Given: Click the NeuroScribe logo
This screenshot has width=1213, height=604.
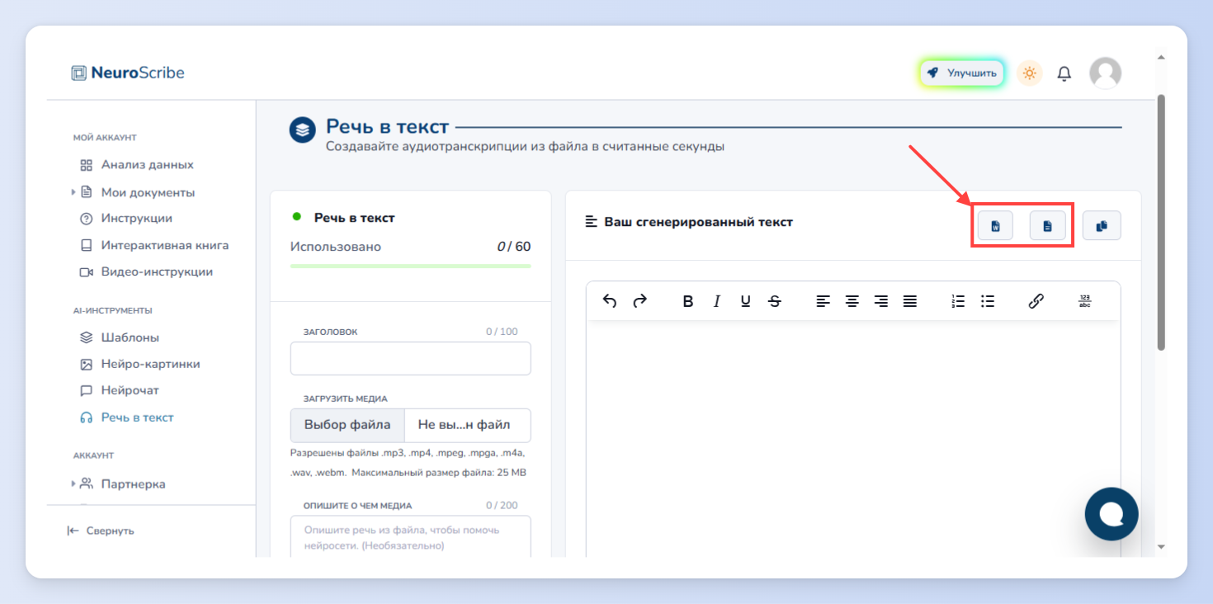Looking at the screenshot, I should [128, 73].
